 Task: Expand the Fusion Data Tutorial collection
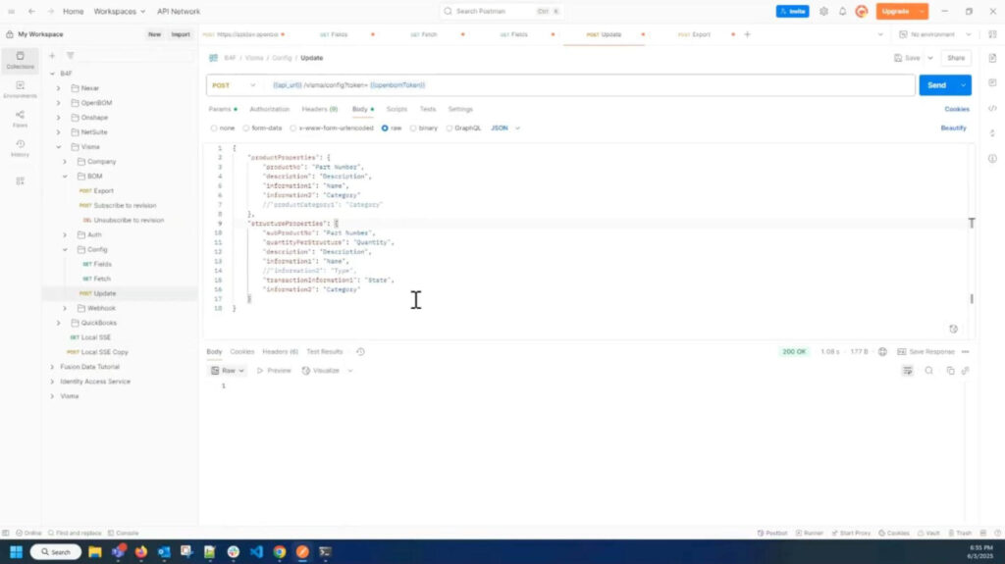(52, 367)
